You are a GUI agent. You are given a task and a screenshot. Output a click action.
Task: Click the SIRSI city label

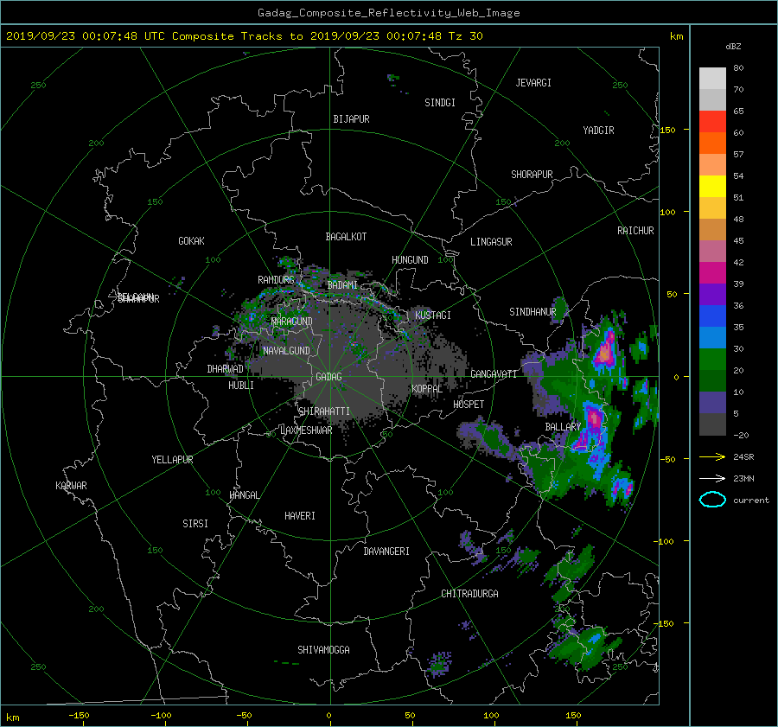195,524
